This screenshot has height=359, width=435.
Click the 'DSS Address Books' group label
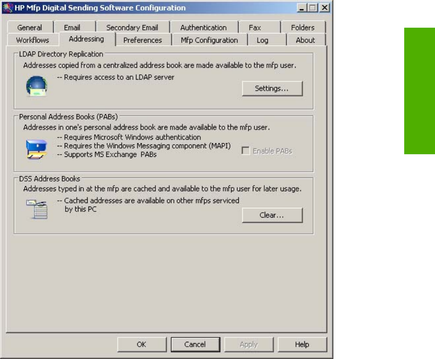tap(50, 179)
